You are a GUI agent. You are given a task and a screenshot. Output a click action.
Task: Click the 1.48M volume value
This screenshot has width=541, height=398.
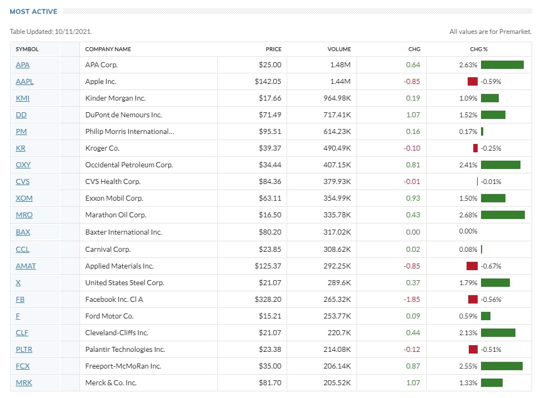click(340, 65)
